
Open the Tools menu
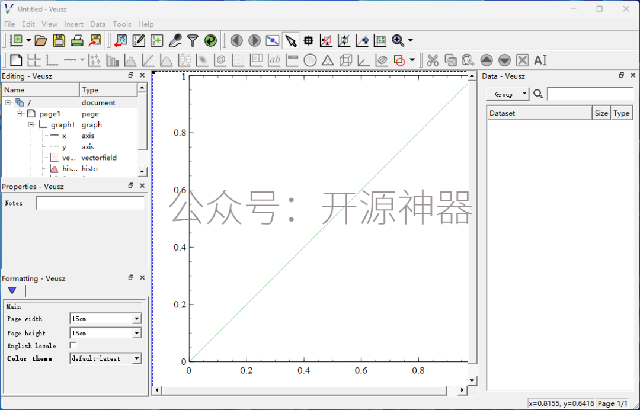point(122,24)
